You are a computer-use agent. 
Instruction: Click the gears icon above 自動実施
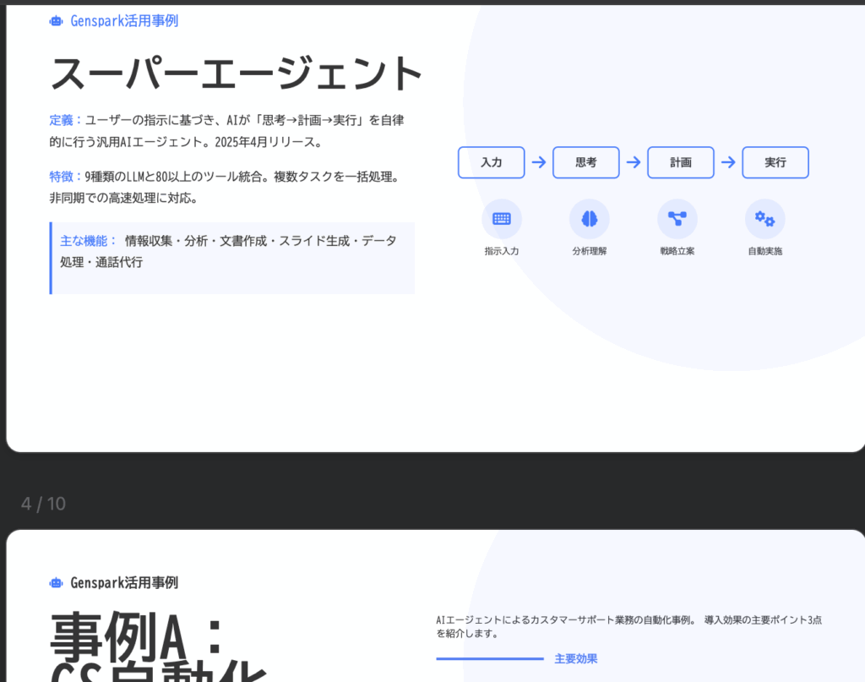(x=765, y=219)
